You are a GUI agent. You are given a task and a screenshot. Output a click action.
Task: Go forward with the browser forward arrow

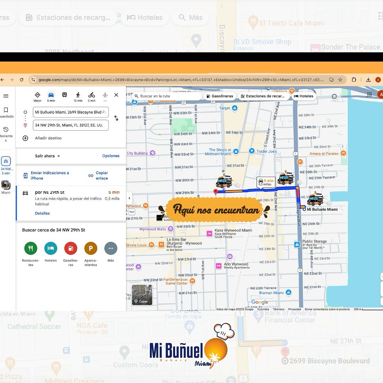click(x=12, y=80)
